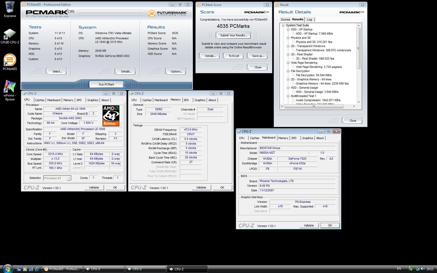
Task: Click Close button in Result Details window
Action: (352, 121)
